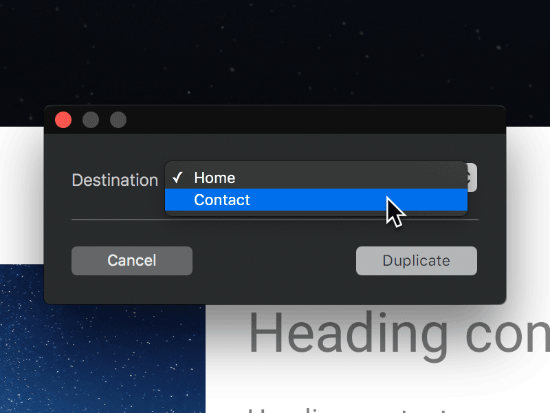Screen dimensions: 550x413
Task: Click the large Heading text on the page
Action: click(399, 334)
